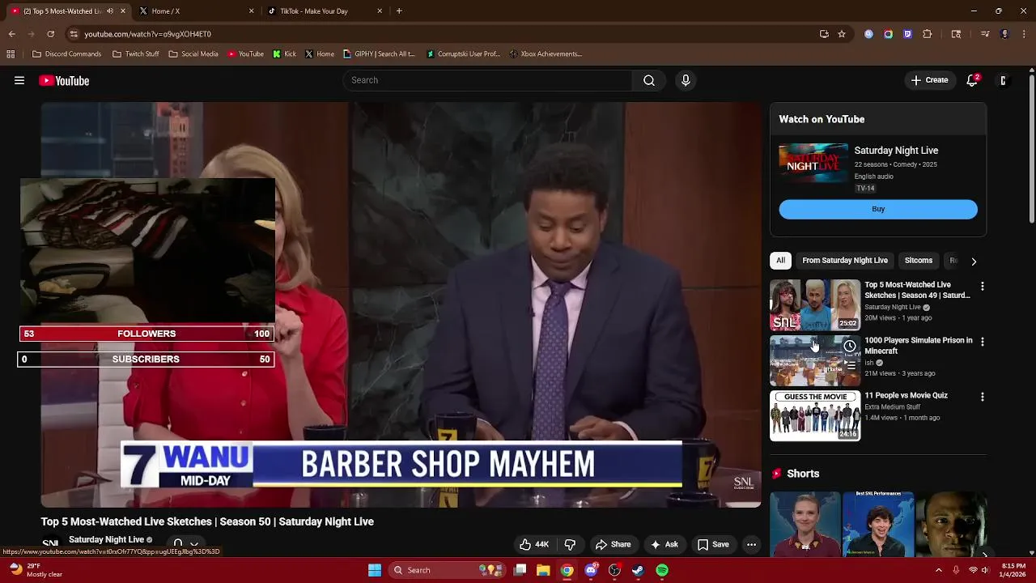Viewport: 1036px width, 583px height.
Task: Open the weather widget in taskbar
Action: pos(36,570)
